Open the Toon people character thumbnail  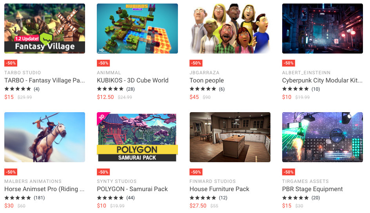pos(230,29)
